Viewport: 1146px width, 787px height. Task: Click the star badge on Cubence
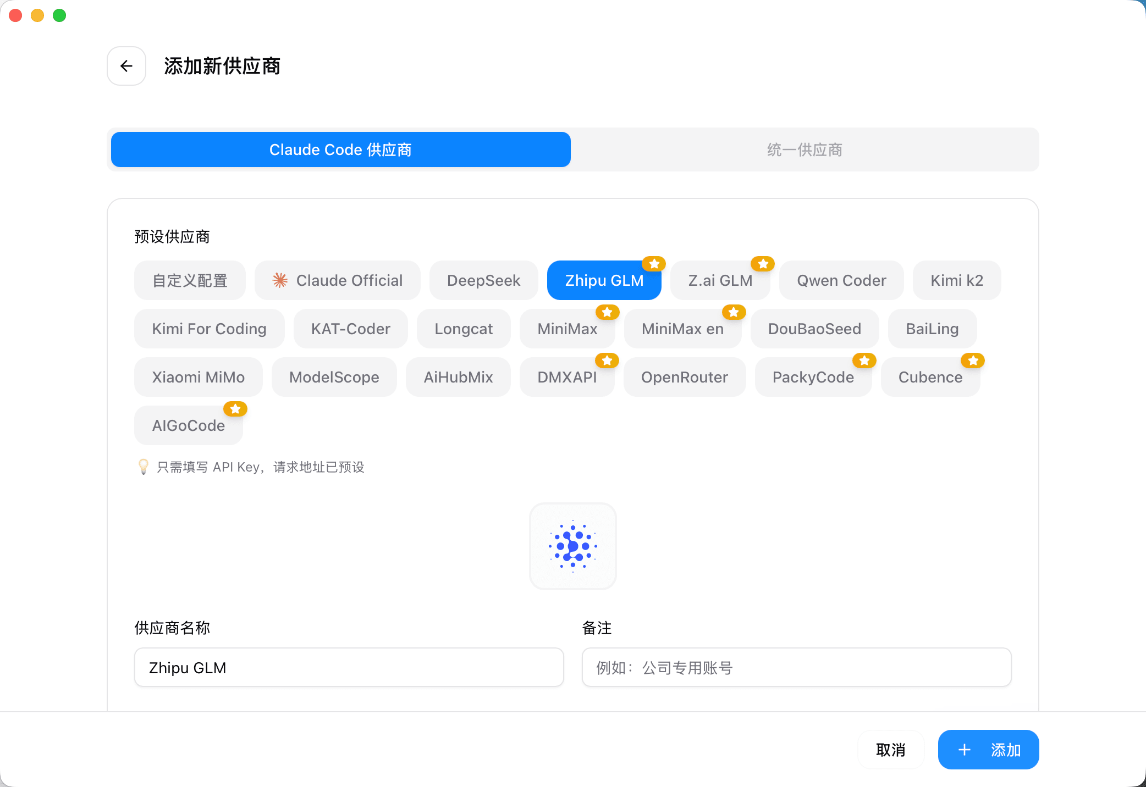click(x=973, y=361)
